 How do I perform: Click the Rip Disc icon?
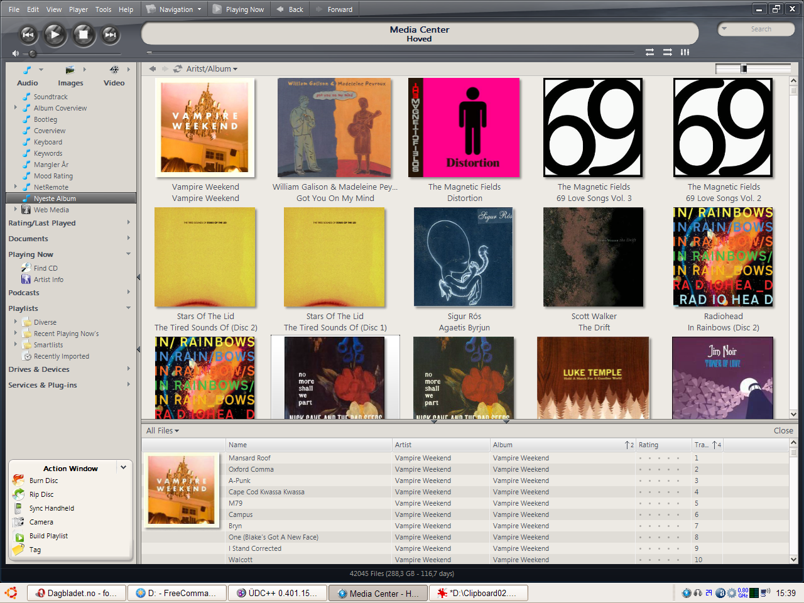click(x=19, y=494)
